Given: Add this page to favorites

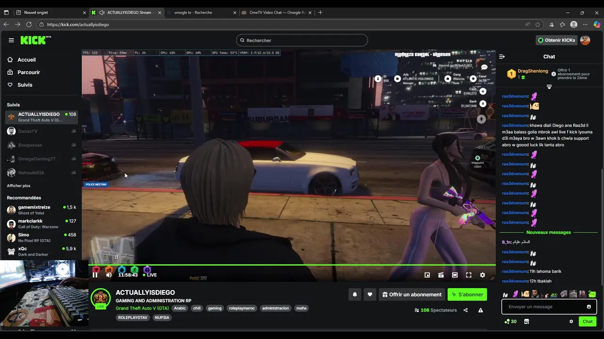Looking at the screenshot, I should 538,24.
